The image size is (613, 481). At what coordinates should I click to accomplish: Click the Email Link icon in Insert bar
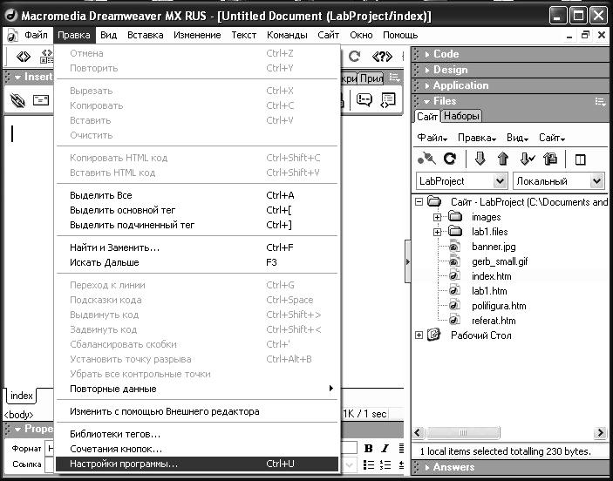[x=41, y=100]
